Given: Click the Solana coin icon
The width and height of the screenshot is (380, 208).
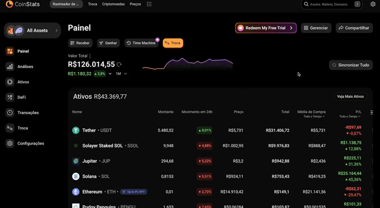Looking at the screenshot, I should (x=76, y=176).
